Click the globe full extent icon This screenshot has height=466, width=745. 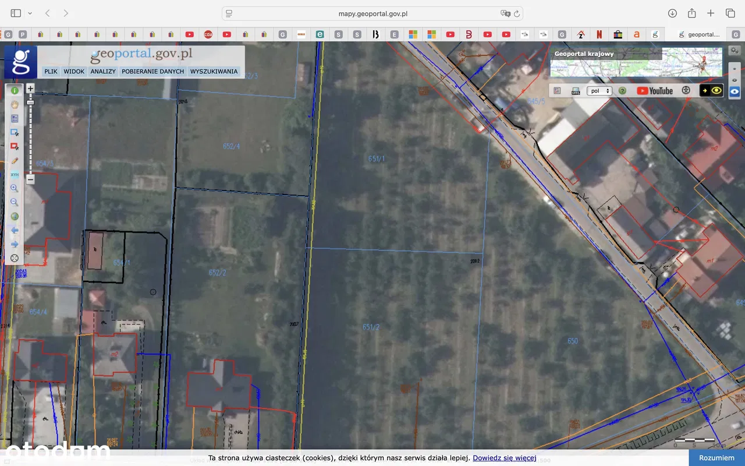click(15, 216)
